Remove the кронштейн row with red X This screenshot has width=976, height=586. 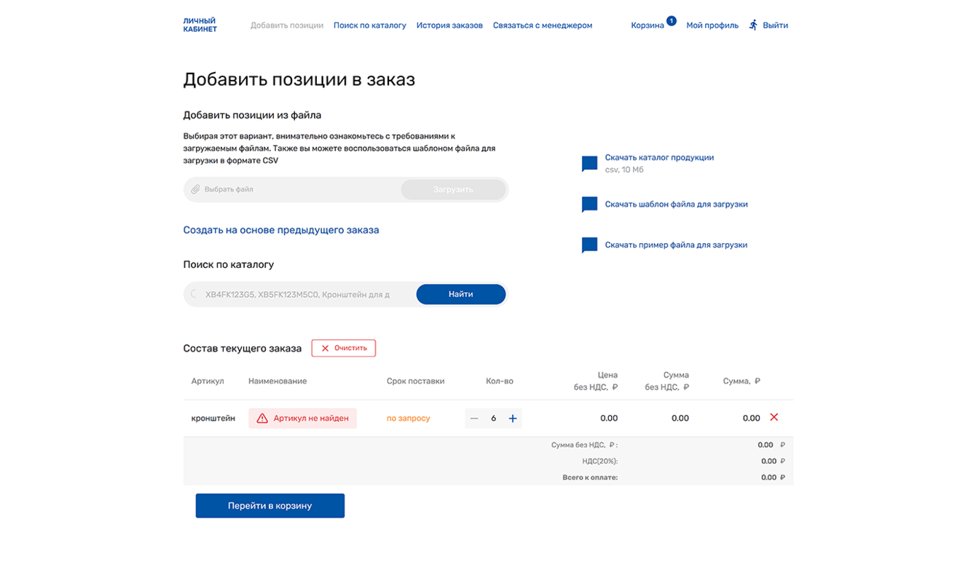[x=774, y=417]
